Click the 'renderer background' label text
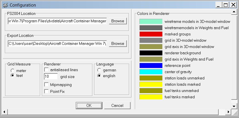 coord(182,53)
